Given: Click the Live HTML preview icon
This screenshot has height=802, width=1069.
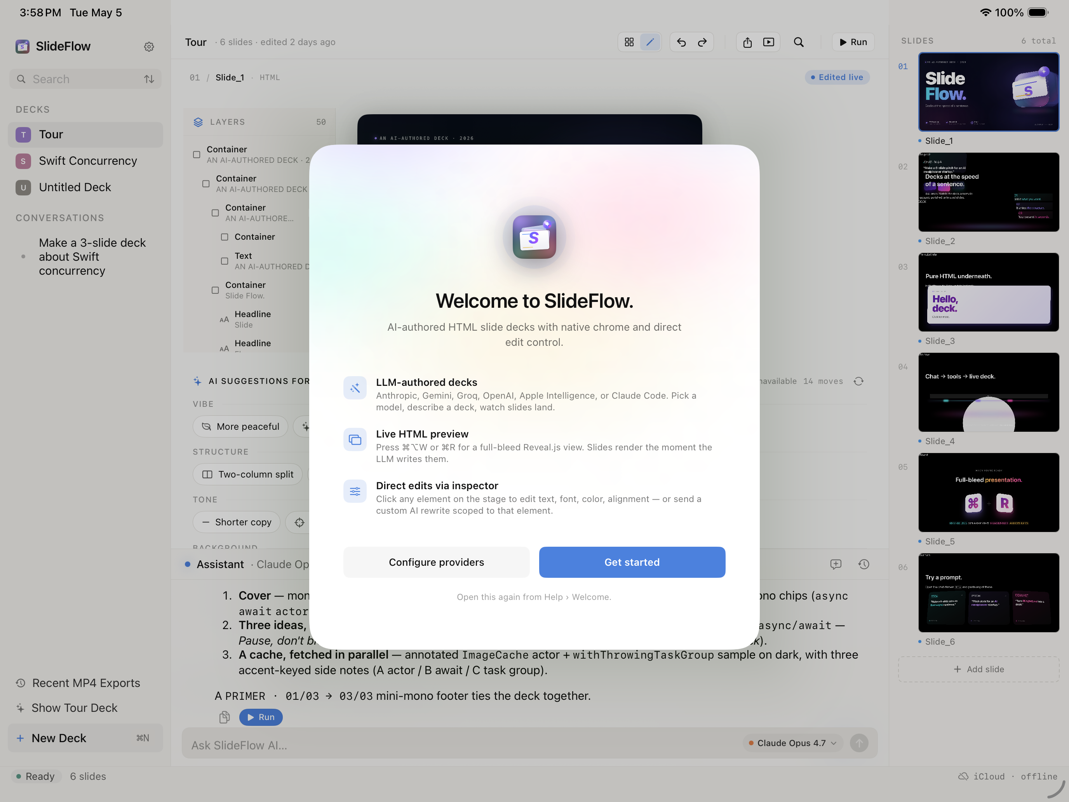Looking at the screenshot, I should 355,440.
